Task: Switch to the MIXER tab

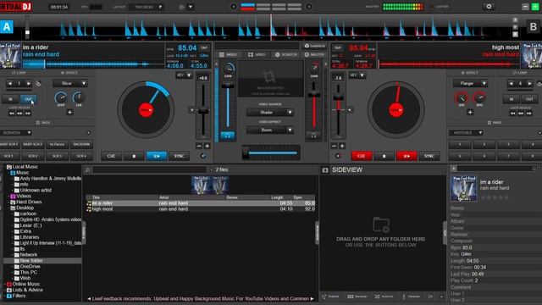Action: 228,54
